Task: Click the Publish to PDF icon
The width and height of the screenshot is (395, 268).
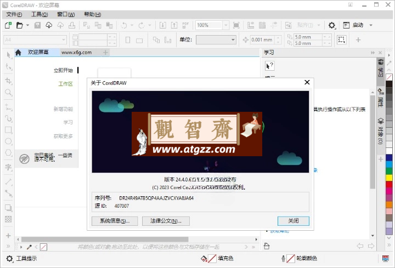Action: point(185,25)
